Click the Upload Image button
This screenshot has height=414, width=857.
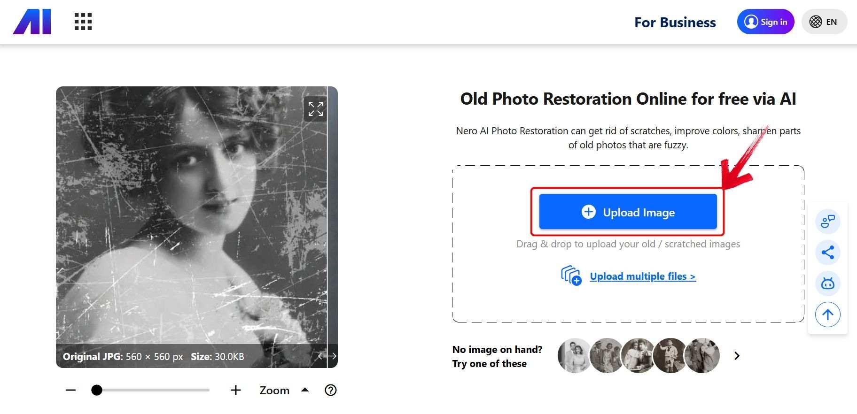[x=628, y=212]
